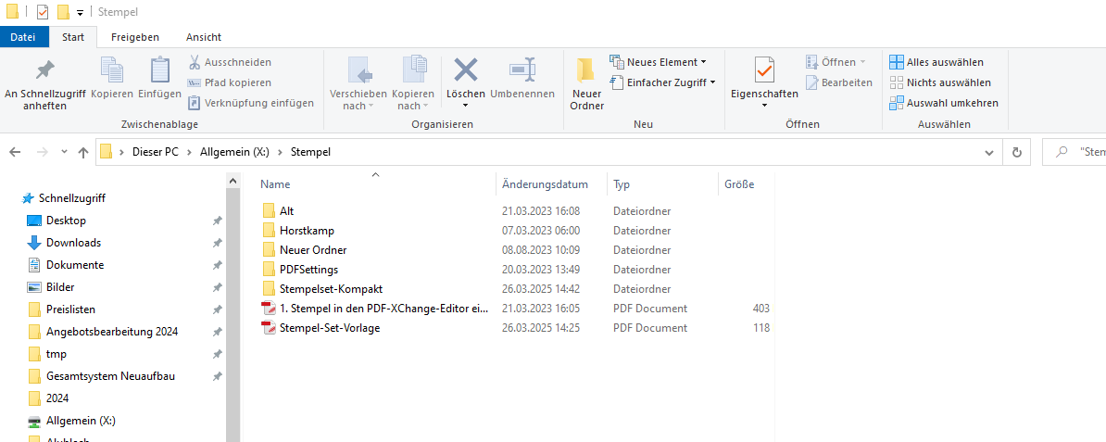This screenshot has width=1106, height=442.
Task: Sort by Änderungsdatum column header
Action: coord(545,184)
